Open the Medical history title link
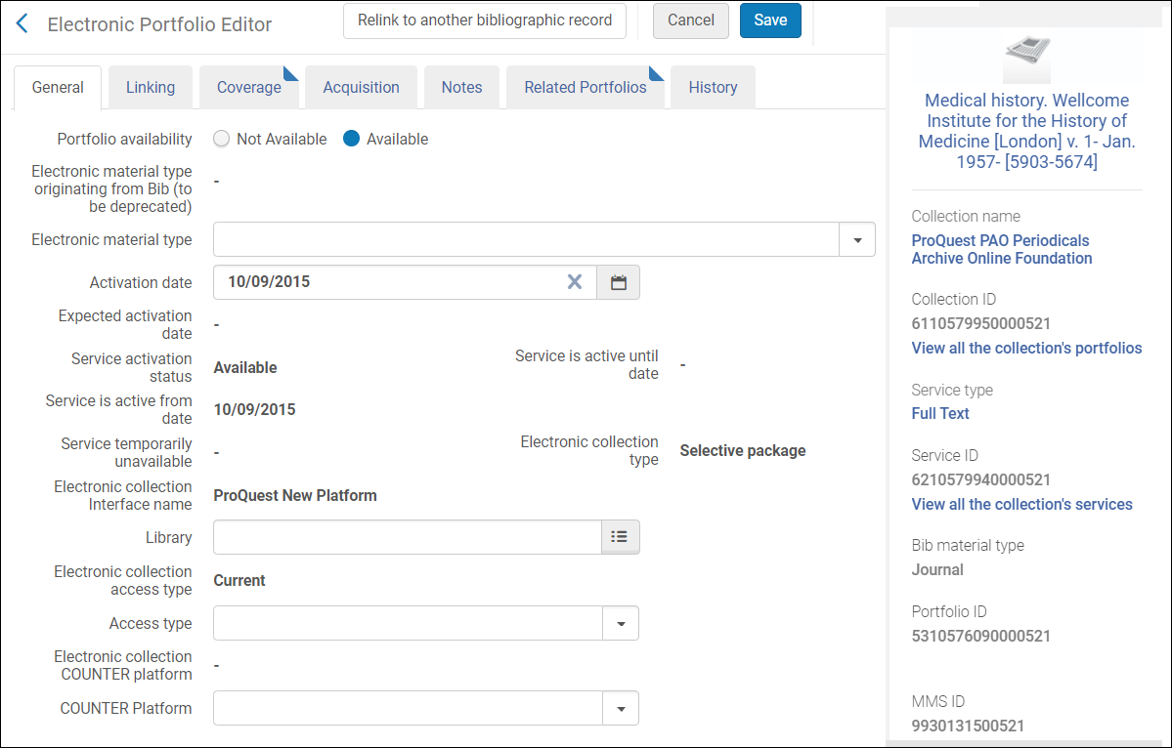 click(x=1027, y=131)
